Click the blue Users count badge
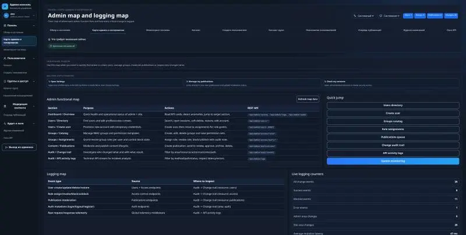 point(408,16)
